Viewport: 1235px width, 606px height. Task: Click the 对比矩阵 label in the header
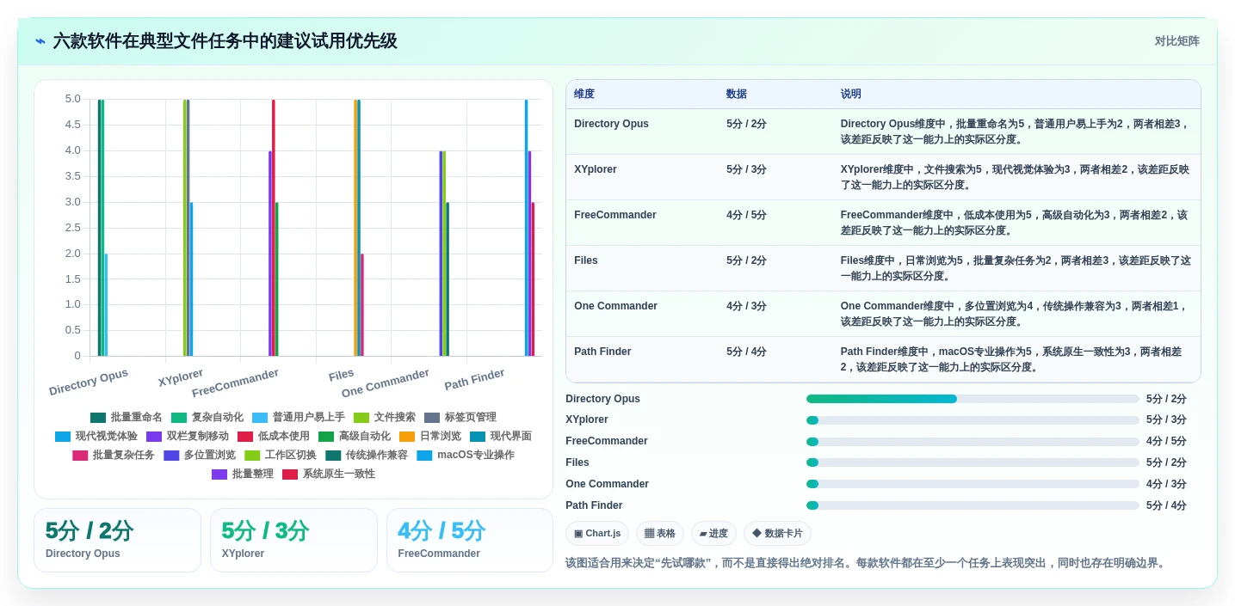pos(1176,41)
